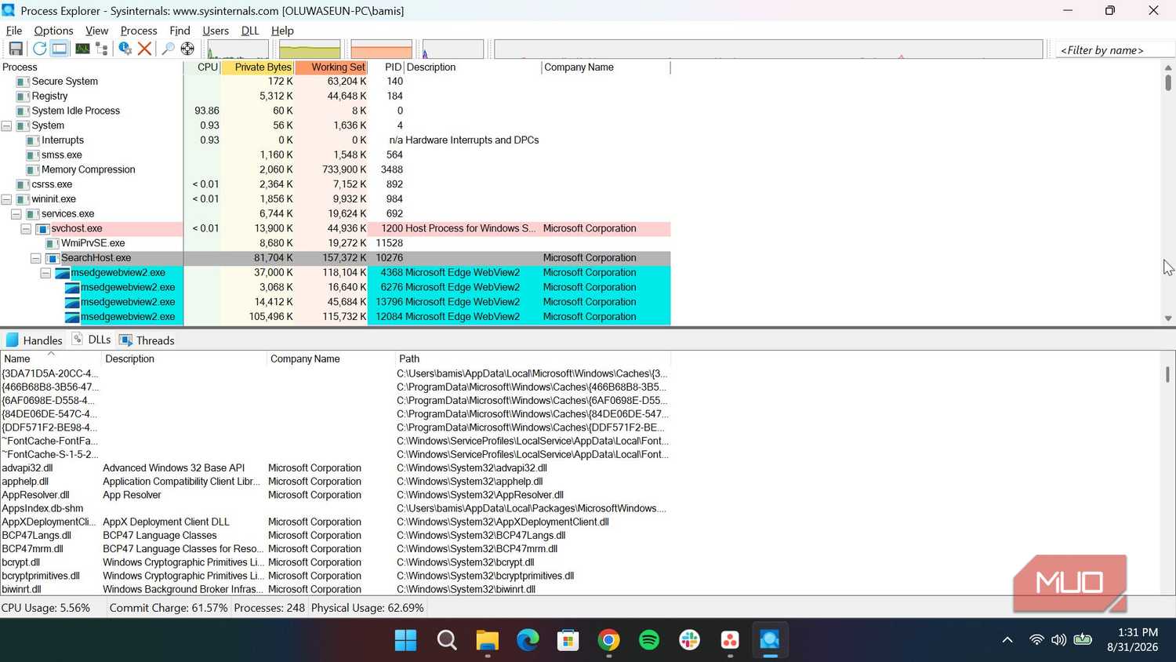Open the Find menu
The image size is (1176, 662).
(180, 31)
